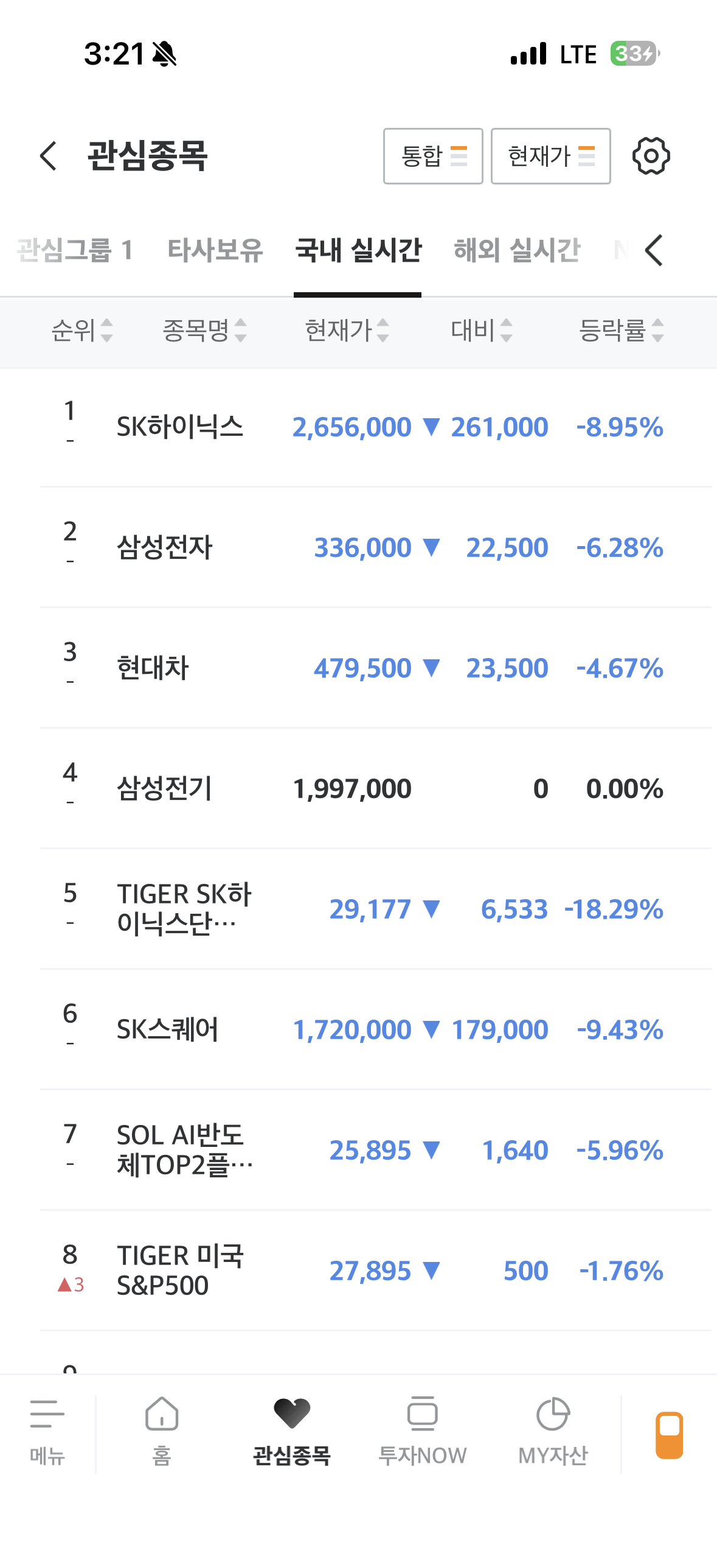
Task: Toggle sort by 현재가 column
Action: click(347, 331)
